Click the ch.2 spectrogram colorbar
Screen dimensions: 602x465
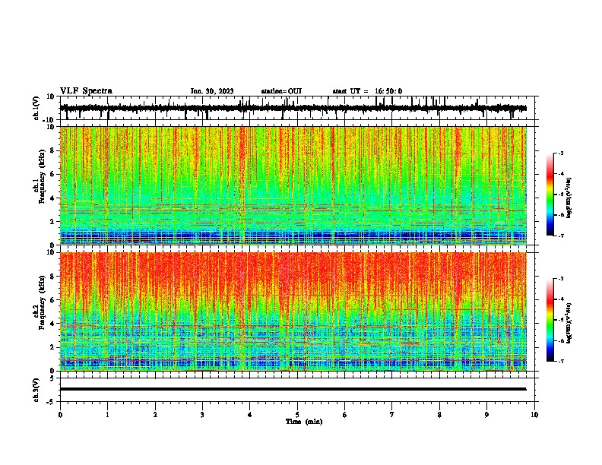pos(550,320)
